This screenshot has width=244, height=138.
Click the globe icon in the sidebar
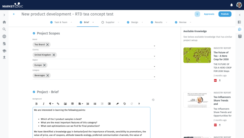[4, 36]
